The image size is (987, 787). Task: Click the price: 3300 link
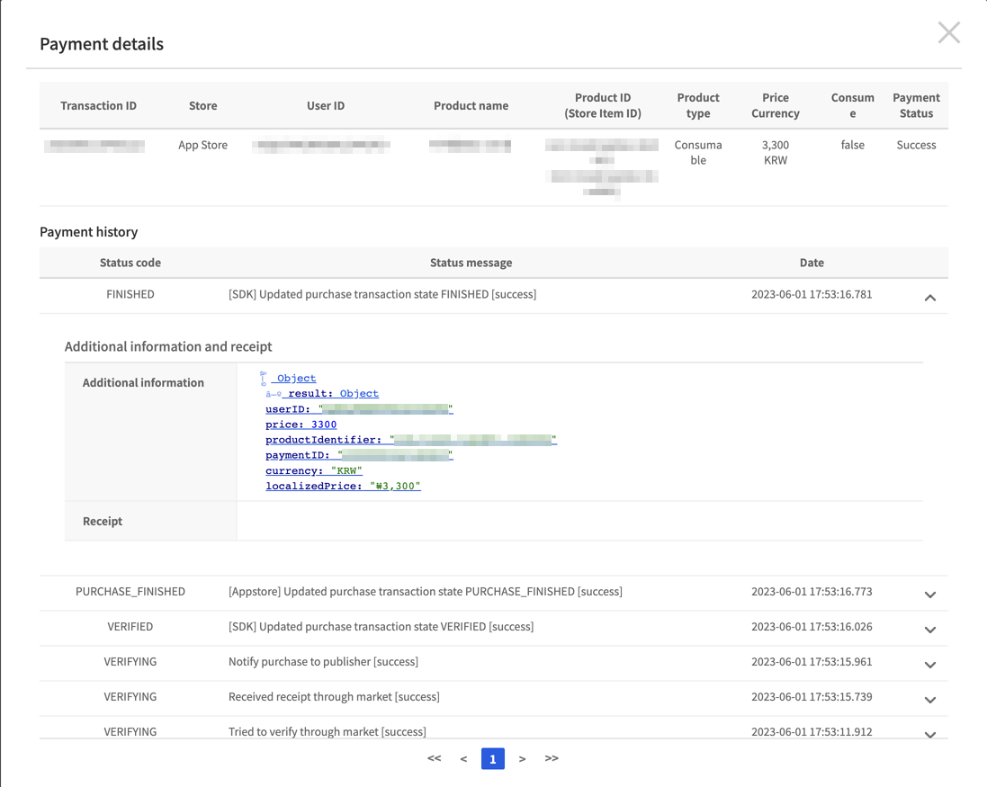tap(301, 424)
